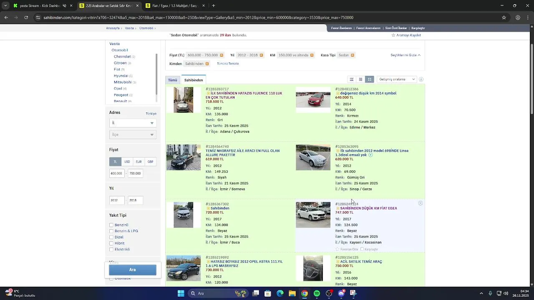Reload the sahibinden page

pos(26,17)
